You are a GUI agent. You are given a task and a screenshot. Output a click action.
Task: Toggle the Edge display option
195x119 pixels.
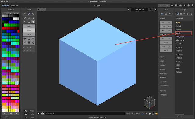point(32,111)
